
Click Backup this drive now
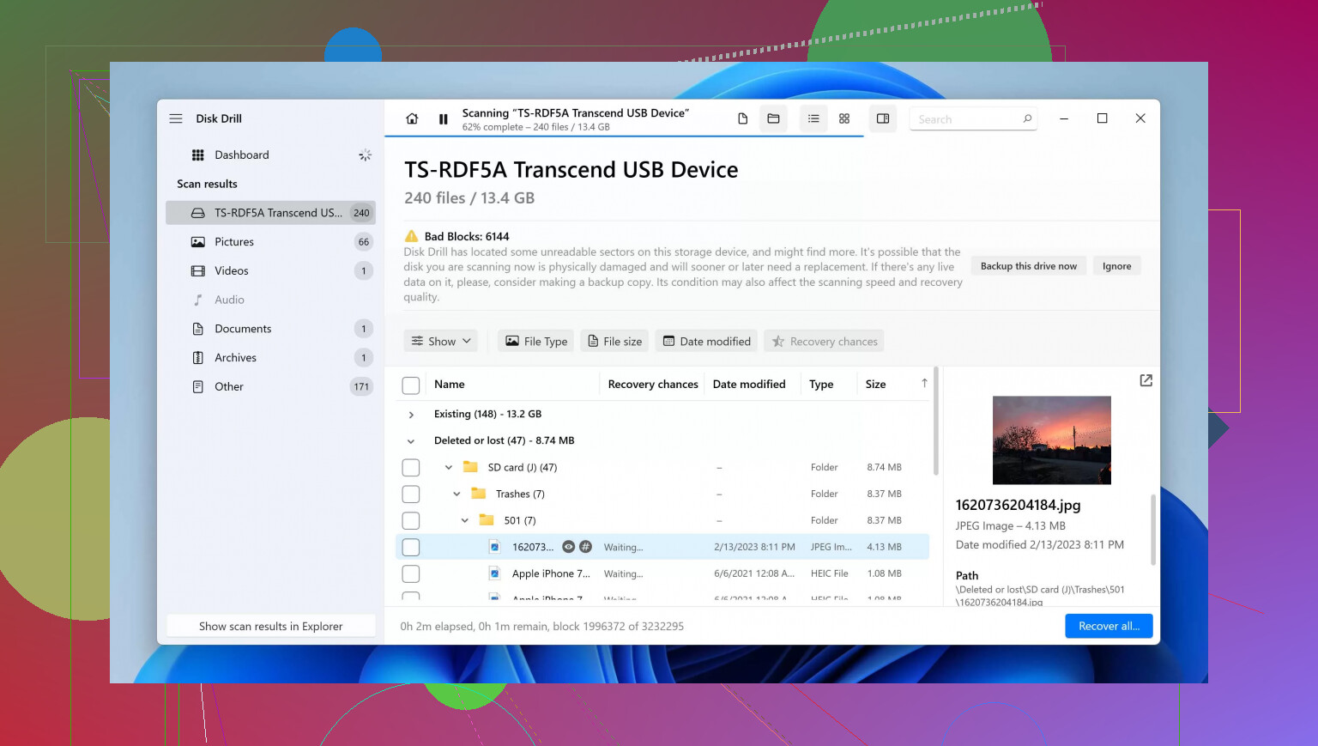click(x=1028, y=266)
